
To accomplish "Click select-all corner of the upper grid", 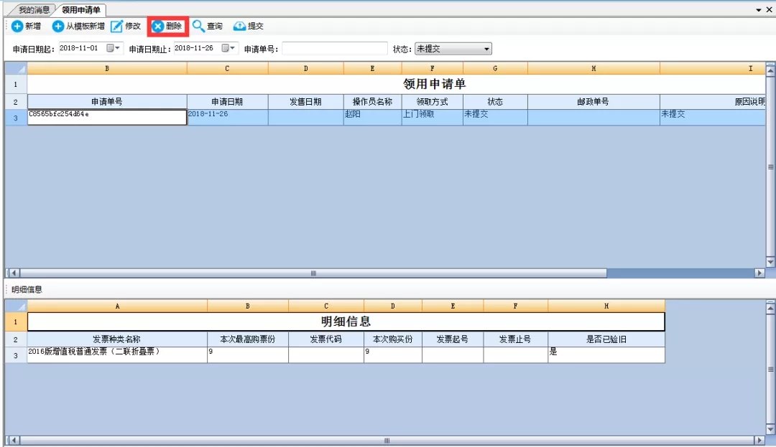I will 16,69.
